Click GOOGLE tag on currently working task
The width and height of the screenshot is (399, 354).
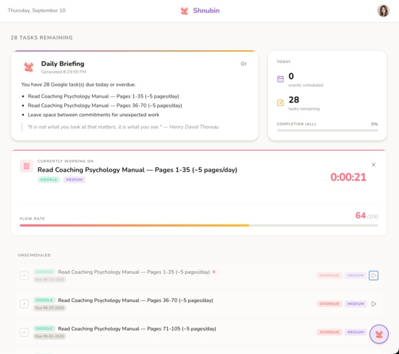click(49, 180)
